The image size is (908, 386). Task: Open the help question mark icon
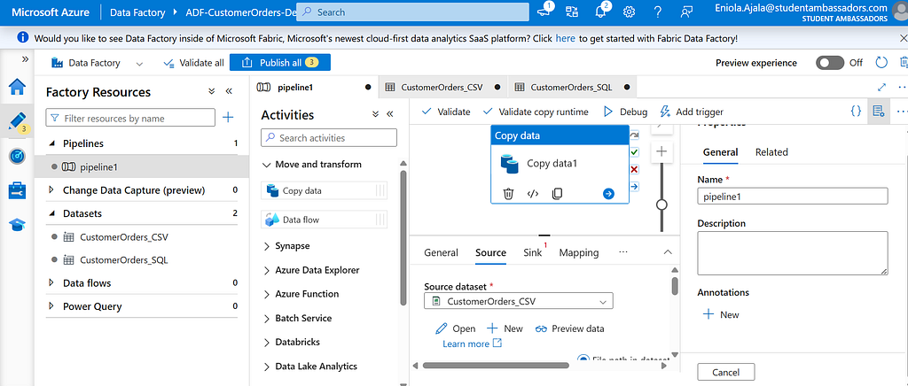click(x=657, y=12)
